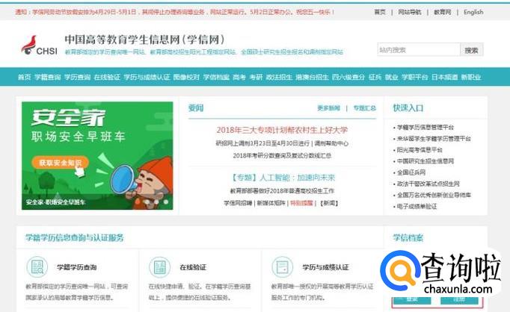Click the 通知 holiday notice text at top
This screenshot has width=510, height=312.
pyautogui.click(x=175, y=12)
